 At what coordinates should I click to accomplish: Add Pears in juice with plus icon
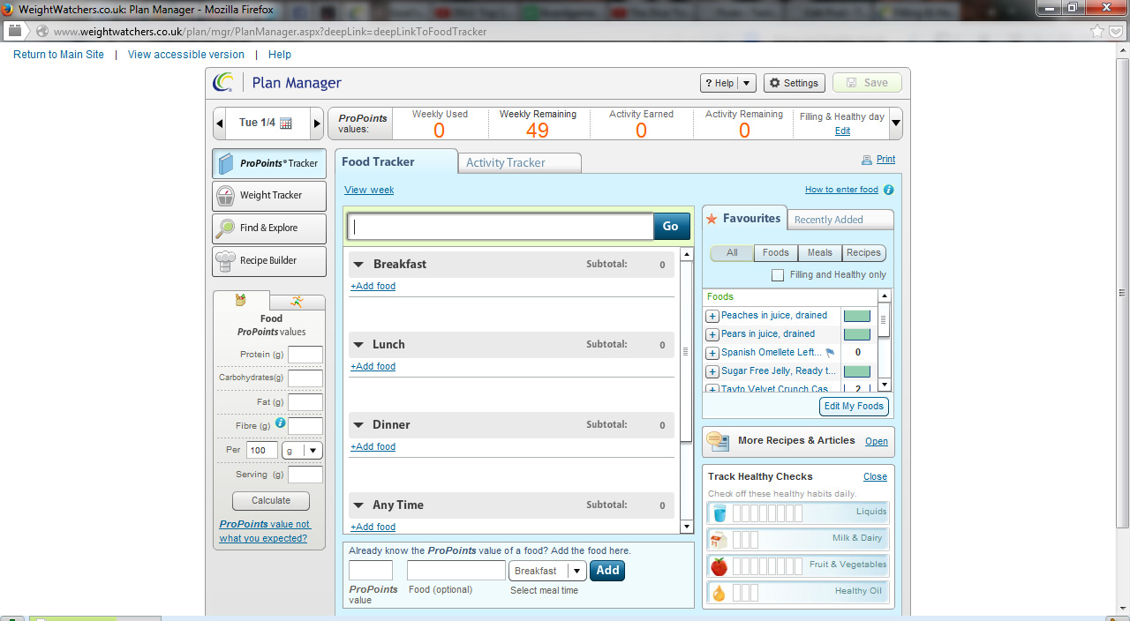click(x=712, y=334)
